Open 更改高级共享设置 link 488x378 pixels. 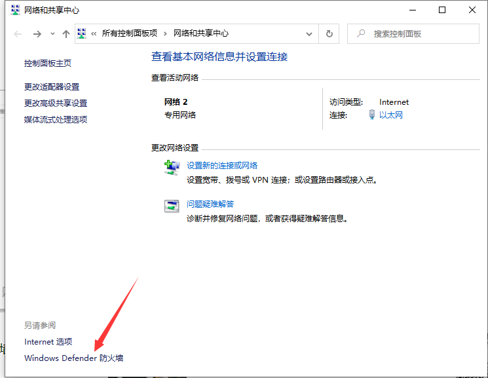coord(56,104)
